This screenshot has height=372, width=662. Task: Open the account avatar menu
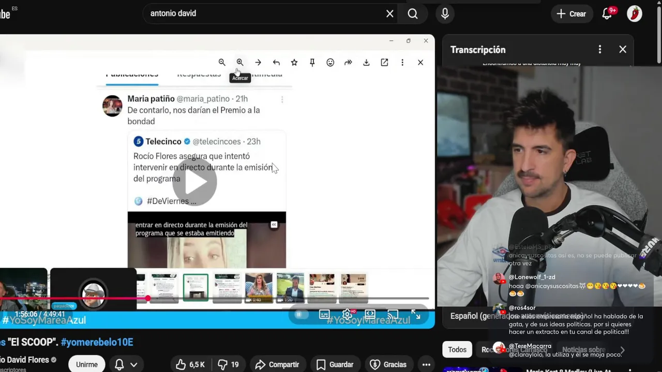point(635,14)
